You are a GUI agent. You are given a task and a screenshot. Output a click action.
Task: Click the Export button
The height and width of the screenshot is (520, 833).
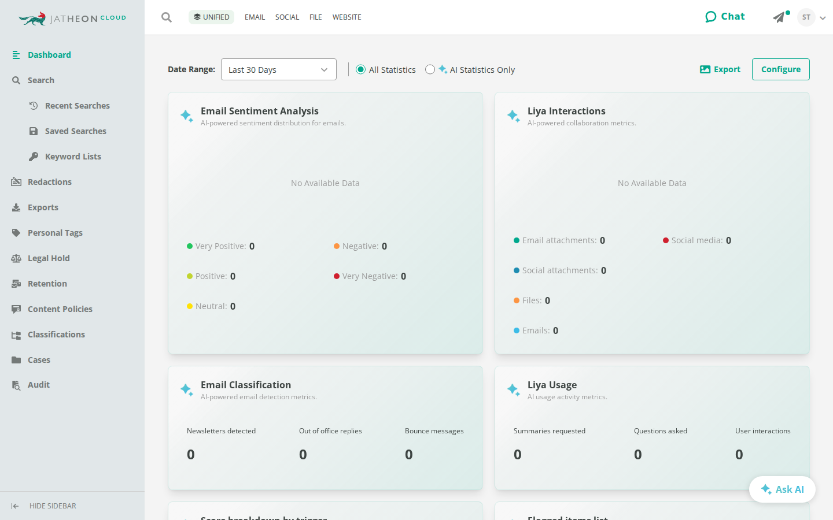(x=720, y=69)
